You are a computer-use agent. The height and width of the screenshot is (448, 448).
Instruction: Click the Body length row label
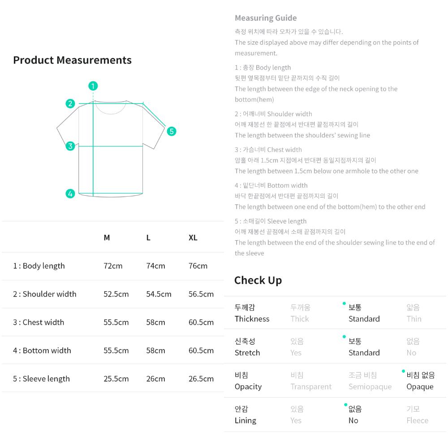click(39, 266)
